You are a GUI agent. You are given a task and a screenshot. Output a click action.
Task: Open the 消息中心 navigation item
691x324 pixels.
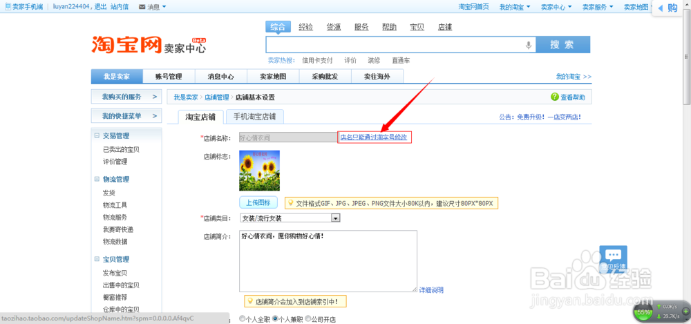[221, 76]
